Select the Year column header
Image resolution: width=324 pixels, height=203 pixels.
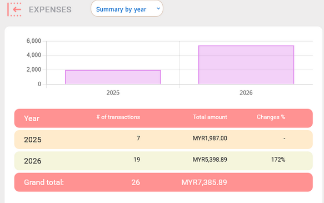pos(32,118)
